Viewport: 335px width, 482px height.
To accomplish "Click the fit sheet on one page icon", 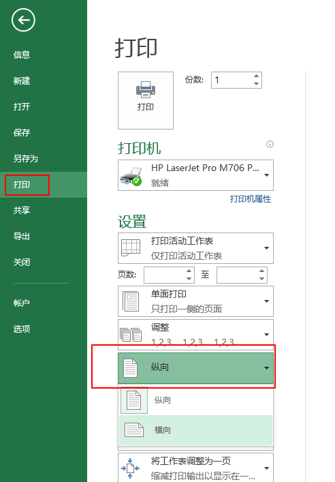I will [x=130, y=468].
